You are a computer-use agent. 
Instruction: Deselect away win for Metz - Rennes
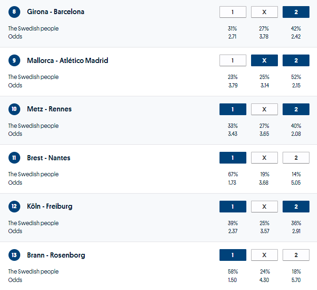pos(296,109)
